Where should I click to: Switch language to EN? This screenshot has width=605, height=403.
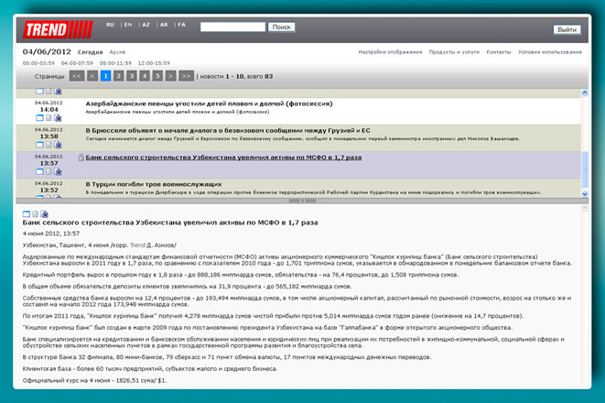(128, 25)
